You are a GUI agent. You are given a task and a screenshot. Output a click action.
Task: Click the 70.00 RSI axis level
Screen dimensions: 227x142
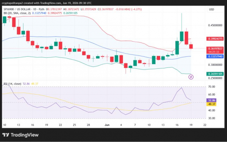pyautogui.click(x=211, y=87)
